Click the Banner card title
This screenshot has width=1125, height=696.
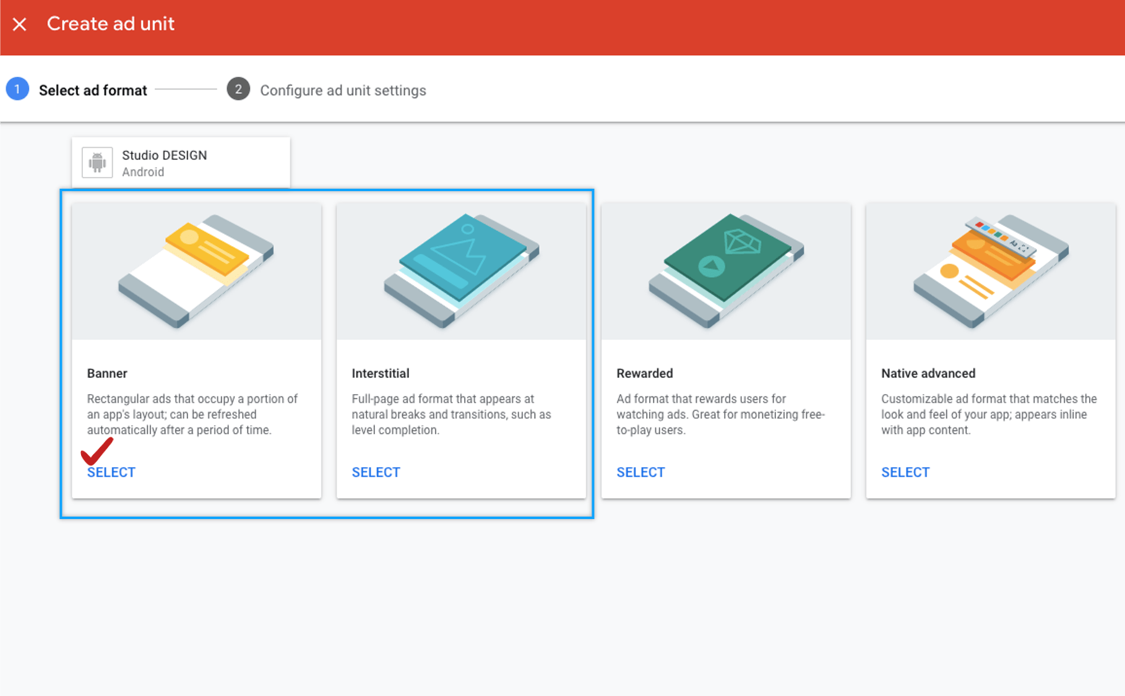pos(107,374)
